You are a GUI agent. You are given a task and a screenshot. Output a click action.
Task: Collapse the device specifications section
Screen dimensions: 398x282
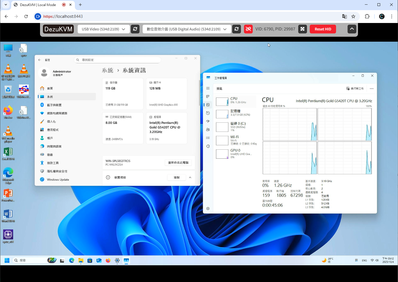coord(190,178)
